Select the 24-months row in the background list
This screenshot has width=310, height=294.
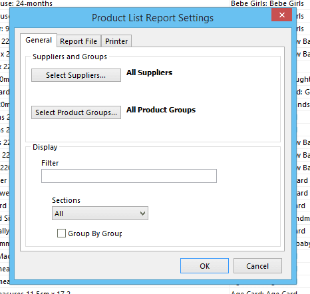coord(26,3)
